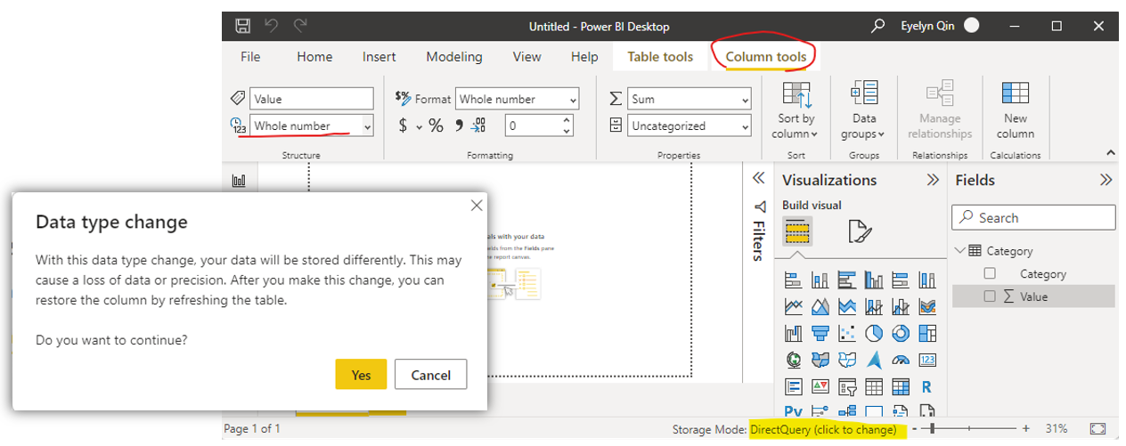Select the globe map visual
Screen dimensions: 1126x446
coord(793,361)
